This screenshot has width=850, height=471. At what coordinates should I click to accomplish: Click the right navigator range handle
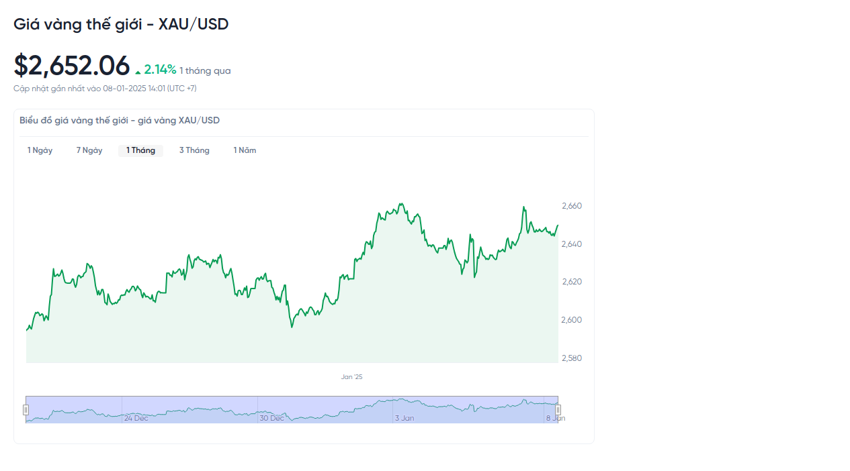pos(558,410)
